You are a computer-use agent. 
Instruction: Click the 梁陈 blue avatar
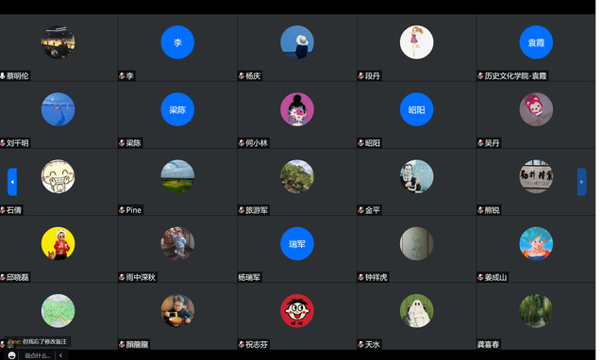[x=177, y=109]
